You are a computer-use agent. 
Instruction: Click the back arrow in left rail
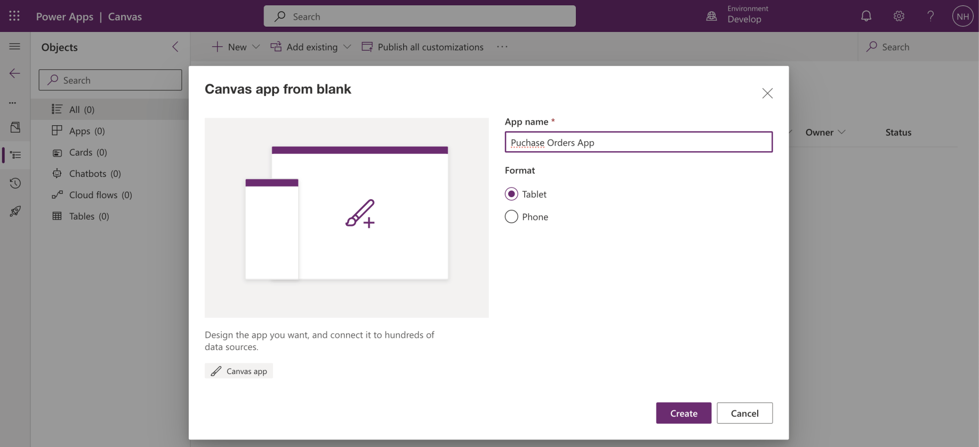(15, 73)
